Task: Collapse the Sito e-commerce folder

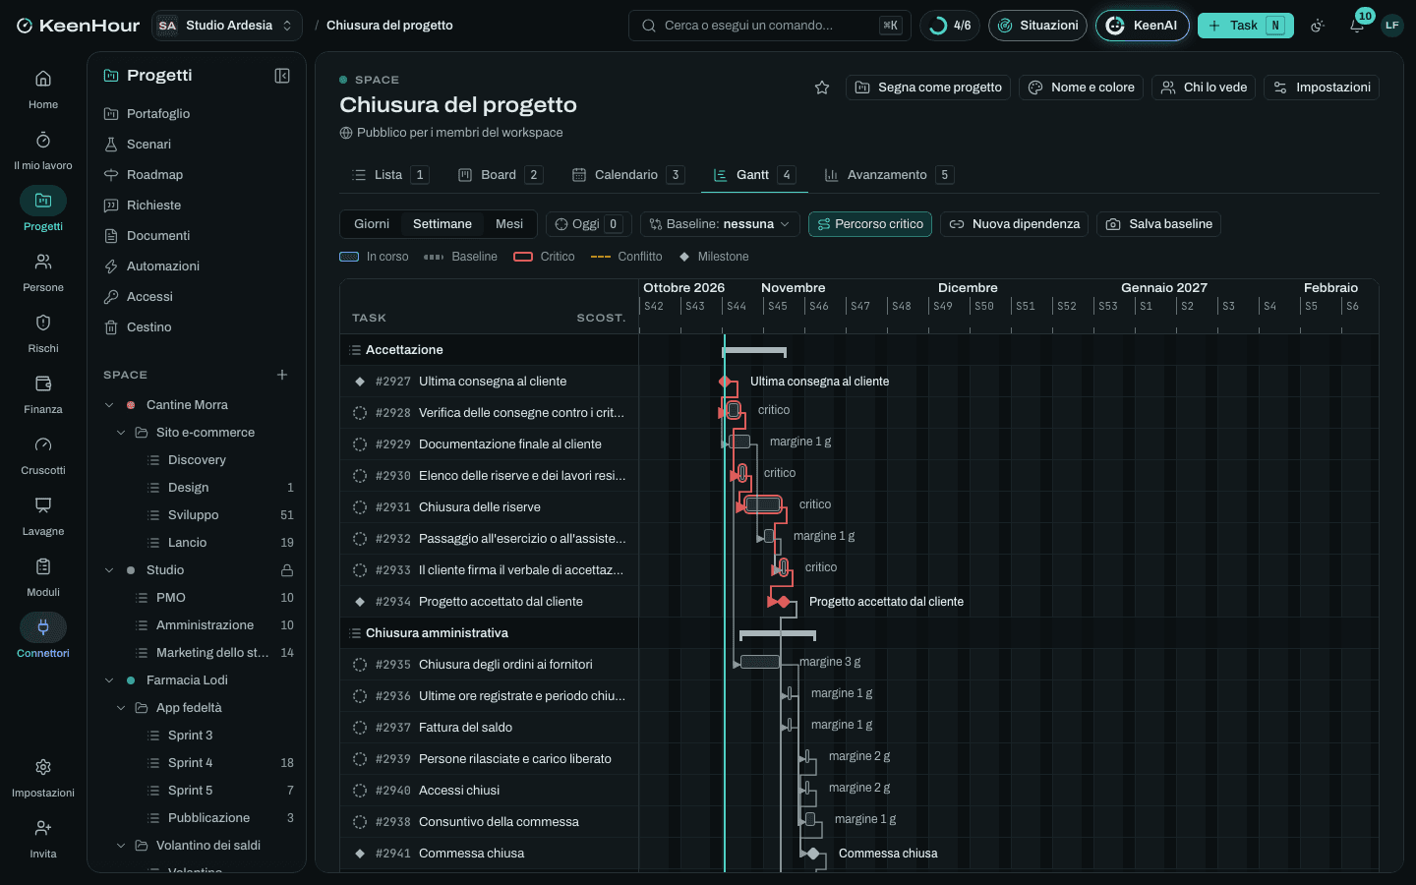Action: click(121, 433)
